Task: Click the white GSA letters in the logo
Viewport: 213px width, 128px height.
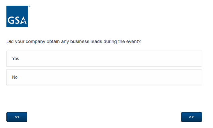Action: coord(17,21)
